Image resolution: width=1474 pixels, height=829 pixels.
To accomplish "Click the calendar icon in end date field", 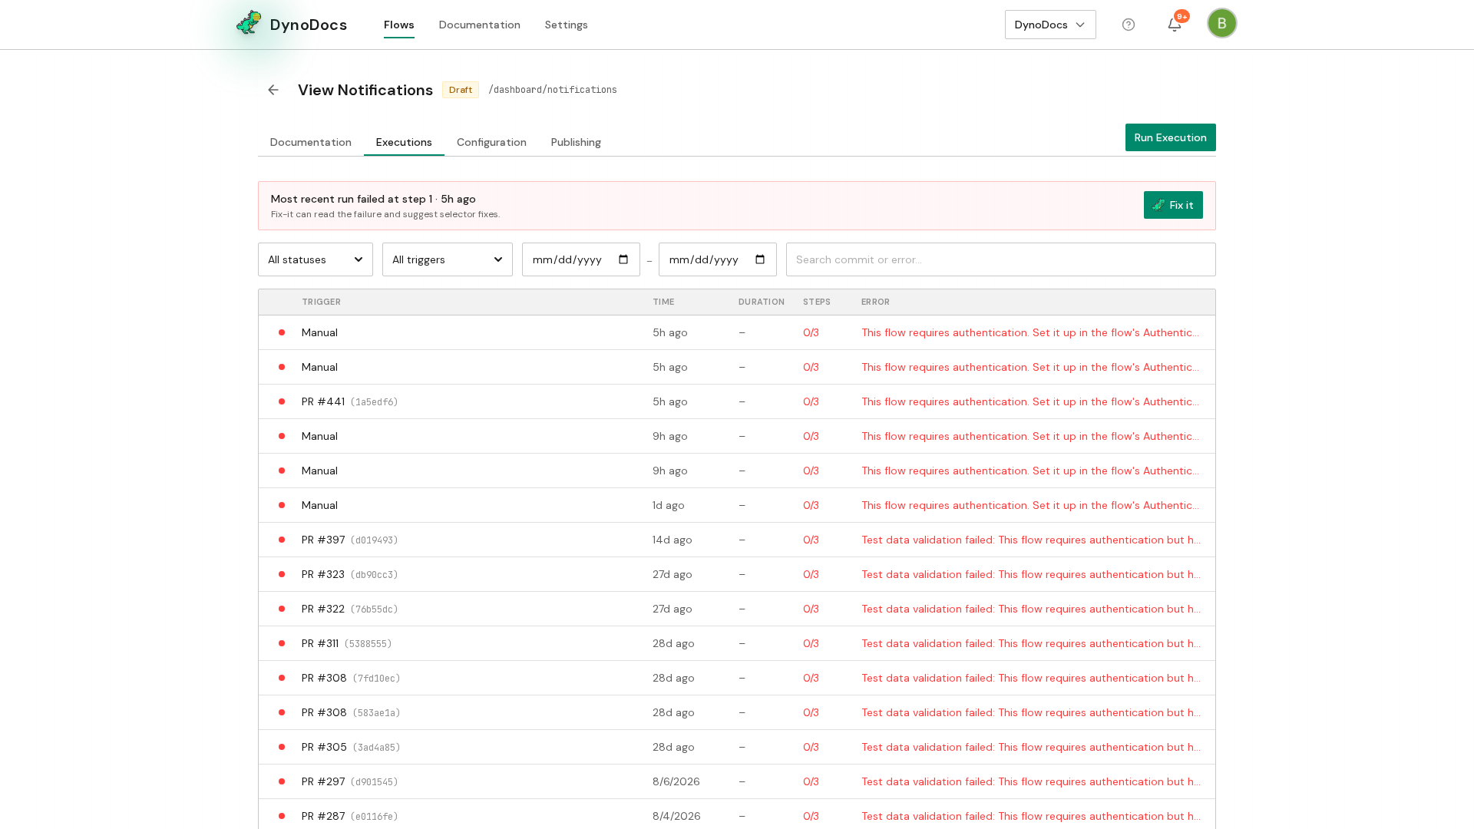I will pyautogui.click(x=760, y=259).
